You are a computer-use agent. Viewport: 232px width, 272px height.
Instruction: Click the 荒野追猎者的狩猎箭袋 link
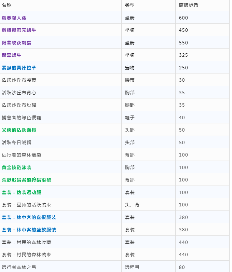[x=26, y=180]
